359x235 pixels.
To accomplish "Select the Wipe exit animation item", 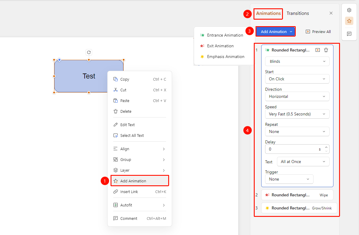I will [x=297, y=195].
